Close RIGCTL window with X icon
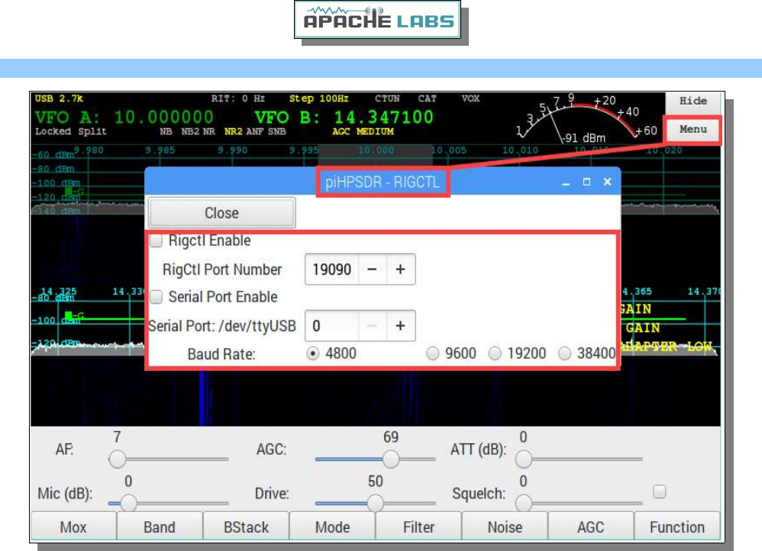 608,182
